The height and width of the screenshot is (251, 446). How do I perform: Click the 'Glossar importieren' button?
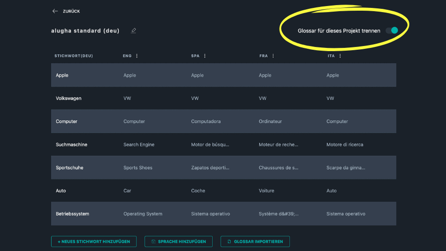point(255,241)
